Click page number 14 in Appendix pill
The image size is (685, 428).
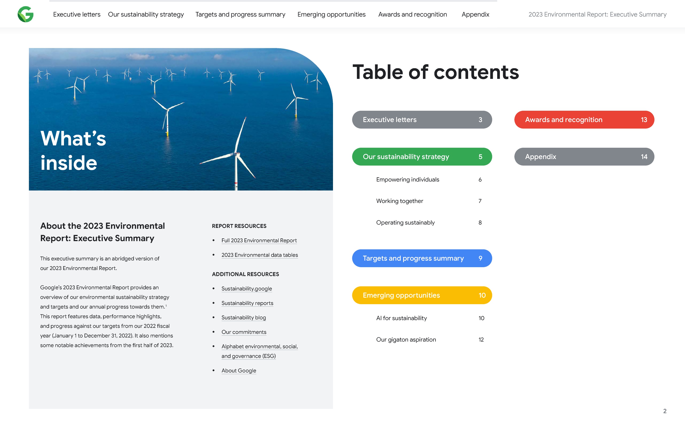tap(644, 157)
